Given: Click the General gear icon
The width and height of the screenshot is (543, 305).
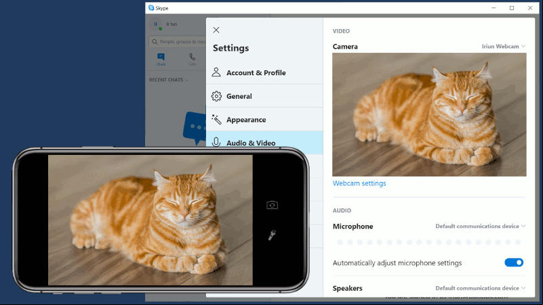Looking at the screenshot, I should click(x=216, y=96).
